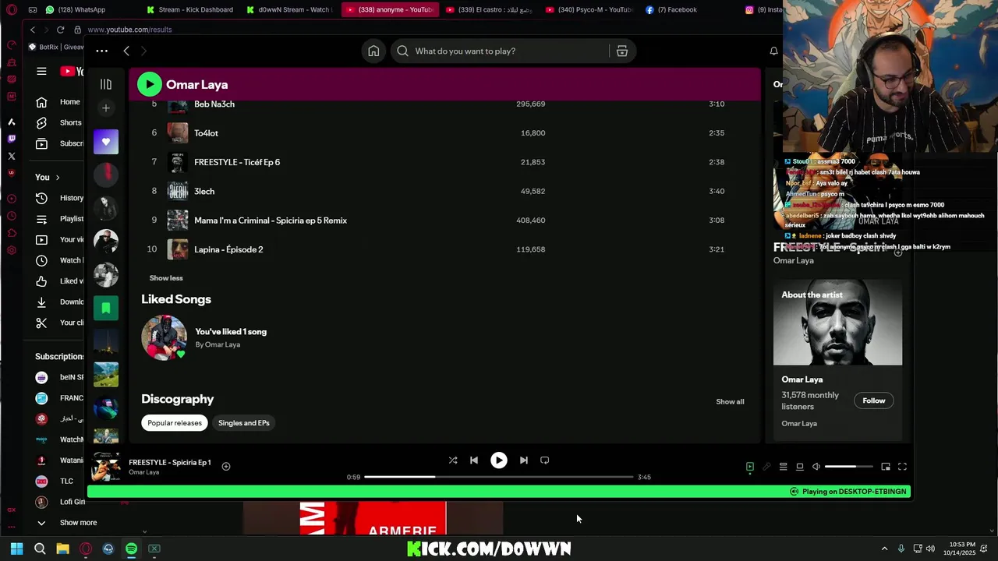Select Mama I'm a Criminal - Spiciria ep 5 Remix
Viewport: 998px width, 561px height.
pos(271,221)
